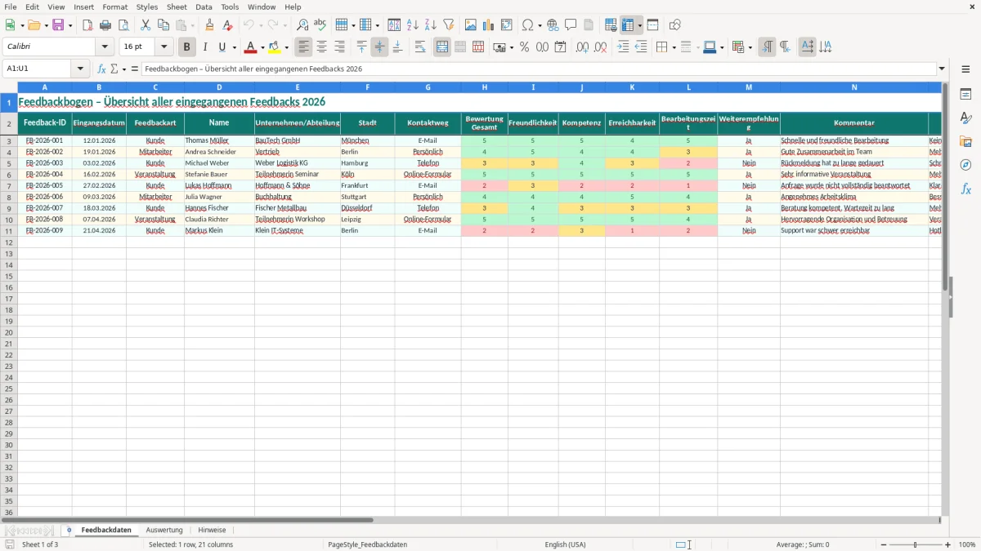981x551 pixels.
Task: Apply the red font color swatch
Action: pyautogui.click(x=251, y=47)
